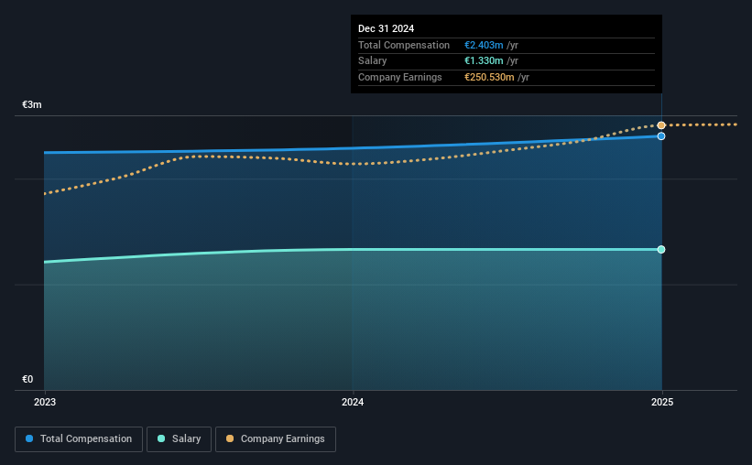Click the €0 y-axis label
The image size is (752, 465).
point(27,379)
